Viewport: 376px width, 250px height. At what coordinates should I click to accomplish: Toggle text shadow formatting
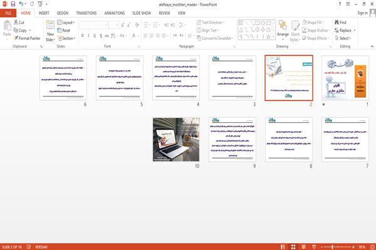(x=101, y=36)
